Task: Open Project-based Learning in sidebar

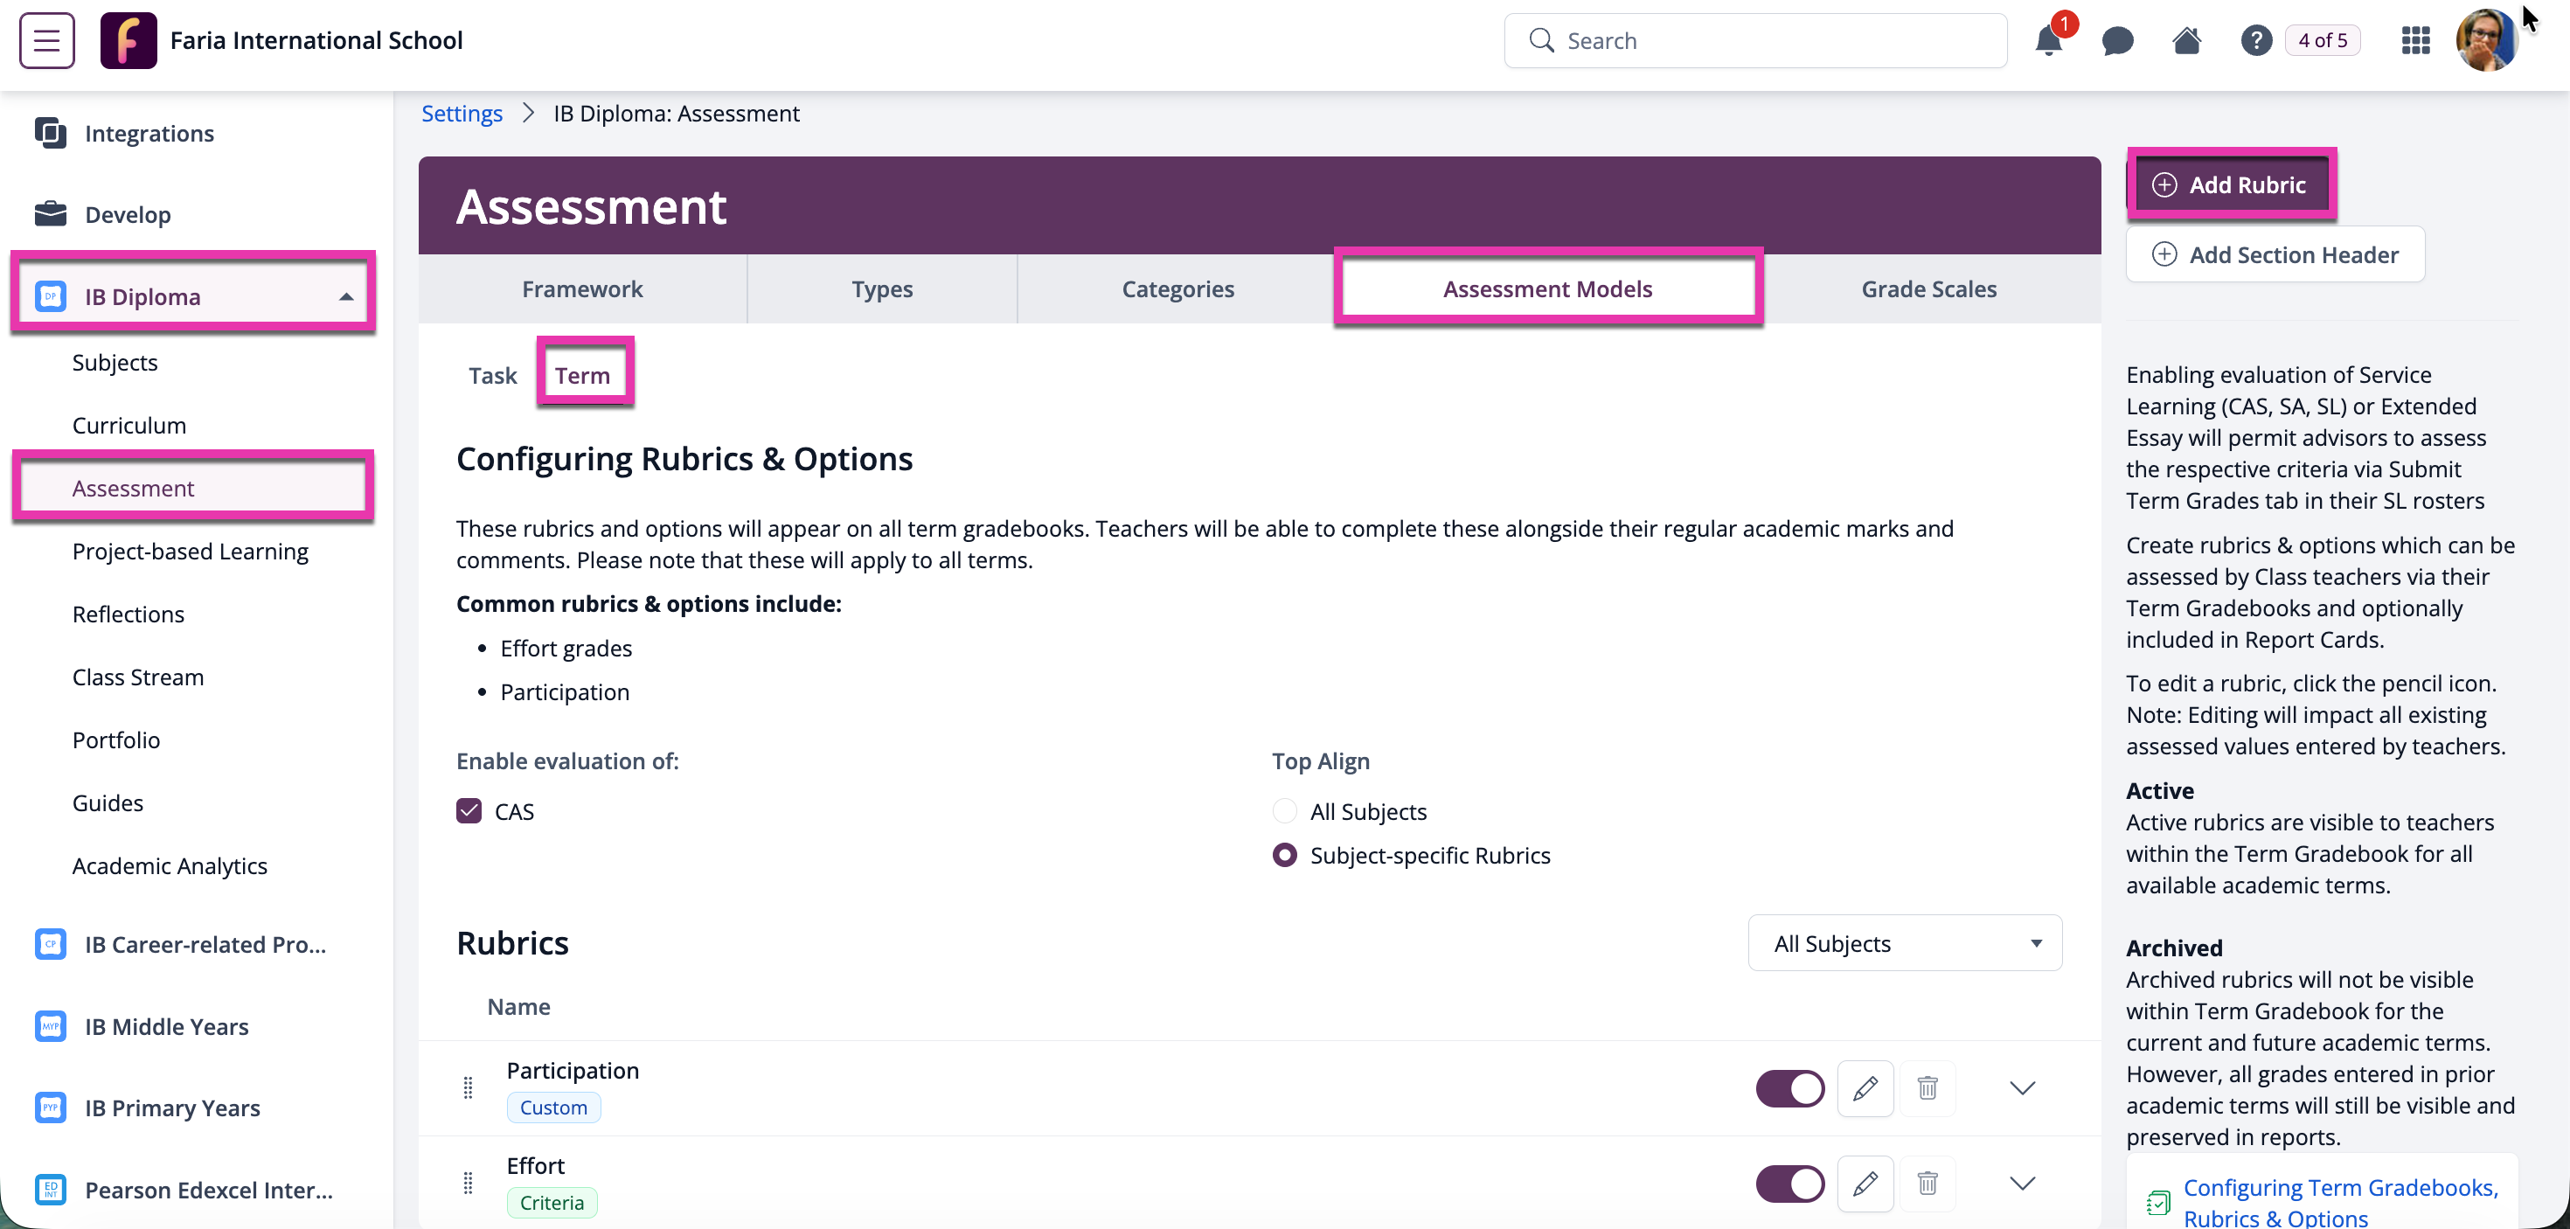Action: tap(190, 551)
